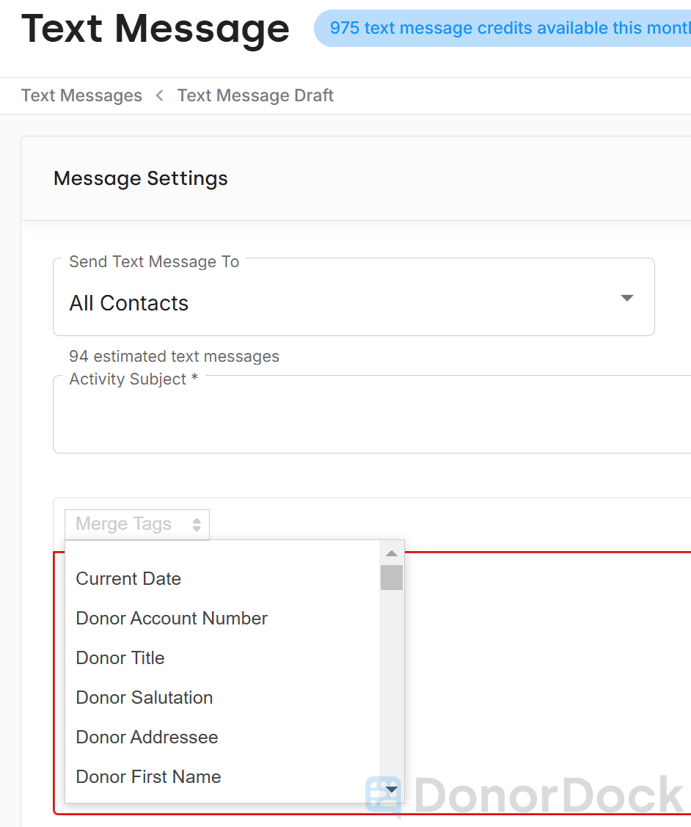Open the Merge Tags dropdown
Viewport: 691px width, 827px height.
tap(136, 524)
